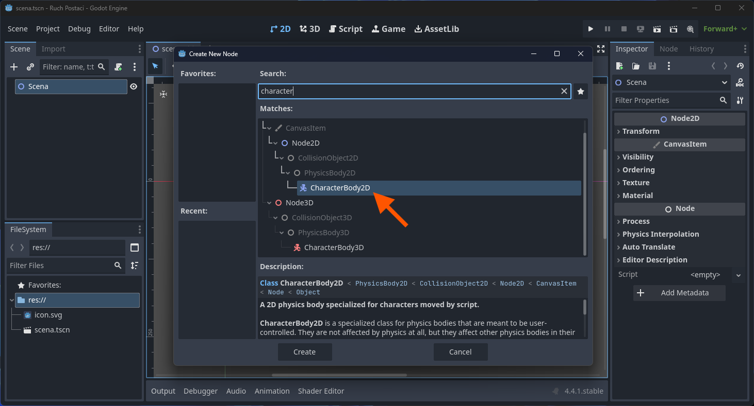This screenshot has height=406, width=754.
Task: Toggle the FileSystem split mode icon
Action: click(x=135, y=248)
